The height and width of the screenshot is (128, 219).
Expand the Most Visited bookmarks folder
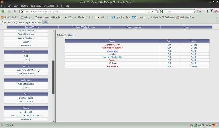[x=9, y=17]
